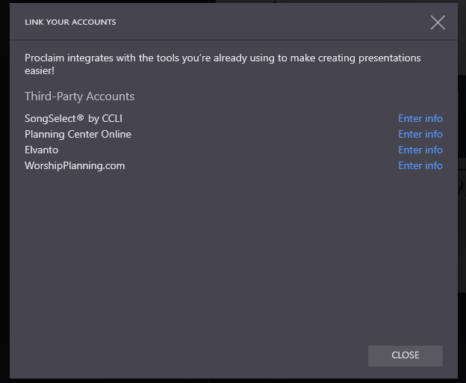The width and height of the screenshot is (466, 383).
Task: Select the WorshipPlanning.com label
Action: click(x=75, y=165)
